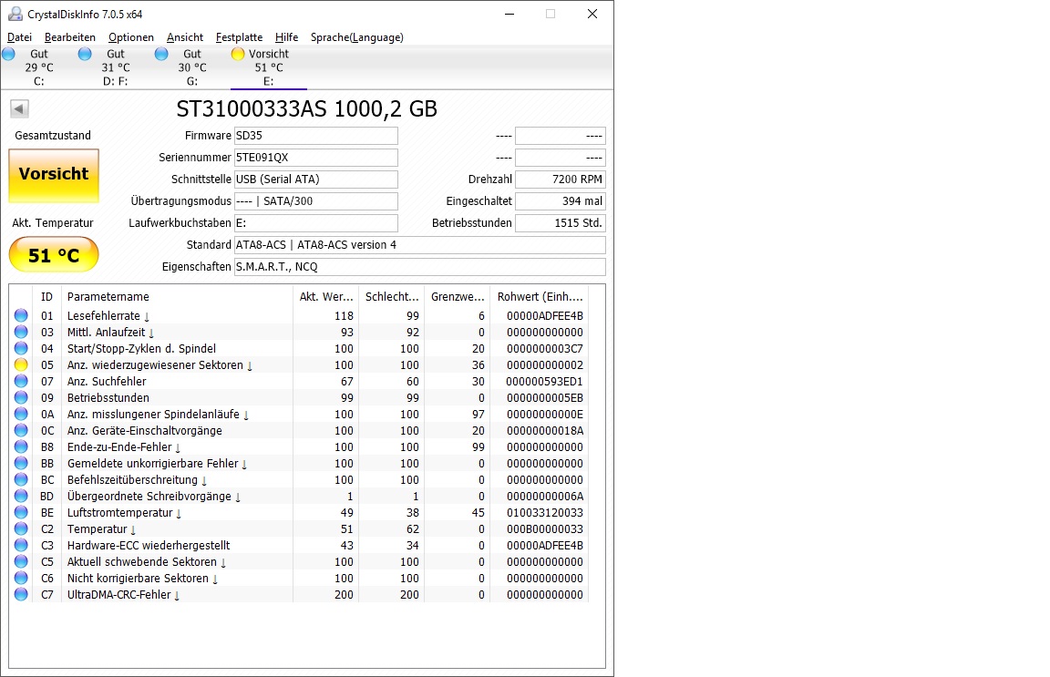Click the previous disk arrow button
Viewport: 1050px width, 677px height.
(19, 108)
